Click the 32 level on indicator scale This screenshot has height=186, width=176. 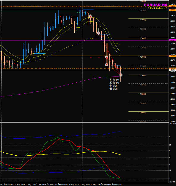click(170, 170)
